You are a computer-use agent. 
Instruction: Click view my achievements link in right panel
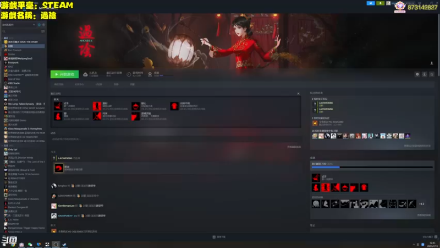tap(424, 215)
